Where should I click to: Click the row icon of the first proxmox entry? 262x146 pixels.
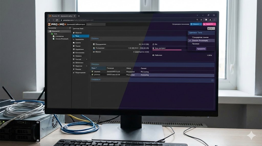[92, 72]
